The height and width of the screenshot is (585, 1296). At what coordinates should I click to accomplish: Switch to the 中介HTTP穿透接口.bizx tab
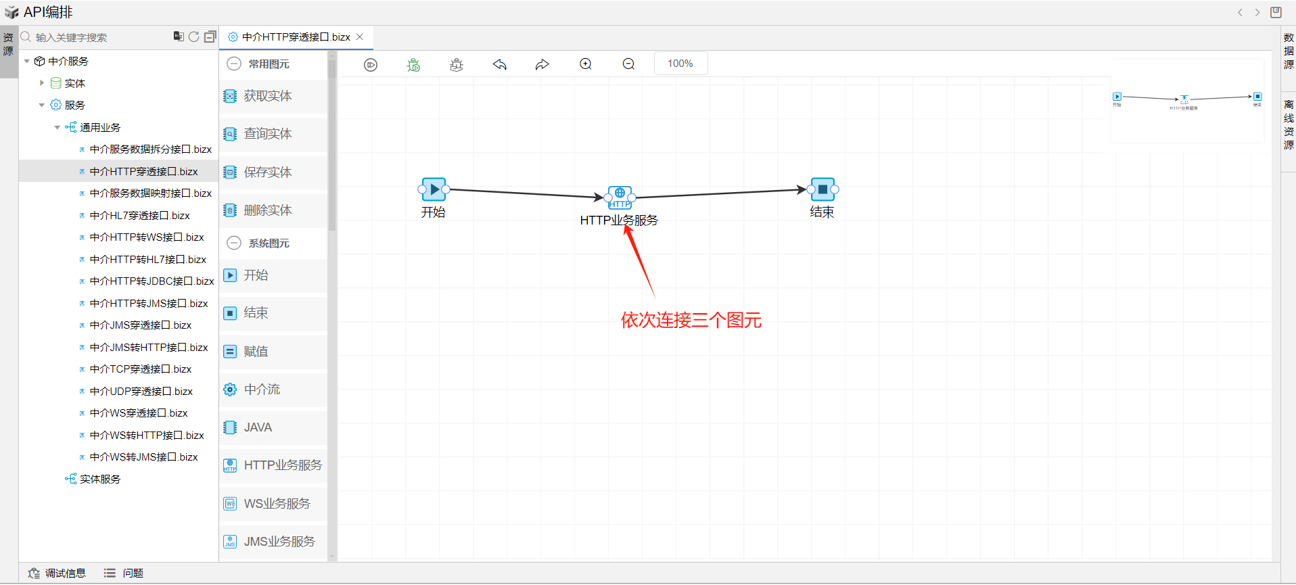click(x=296, y=37)
